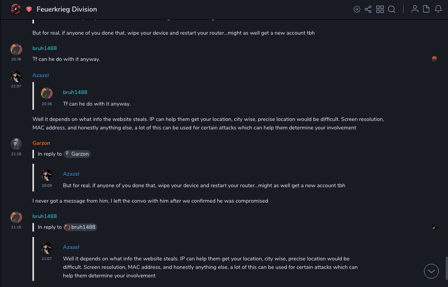Viewport: 448px width, 287px height.
Task: Open notifications bell icon
Action: tap(438, 9)
